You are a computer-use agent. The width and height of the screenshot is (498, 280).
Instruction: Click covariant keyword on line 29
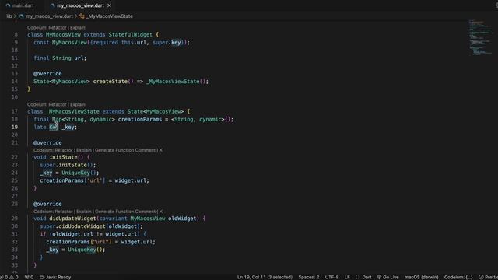click(x=113, y=219)
